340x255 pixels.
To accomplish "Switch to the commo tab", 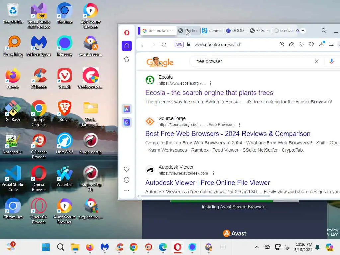I will 212,31.
